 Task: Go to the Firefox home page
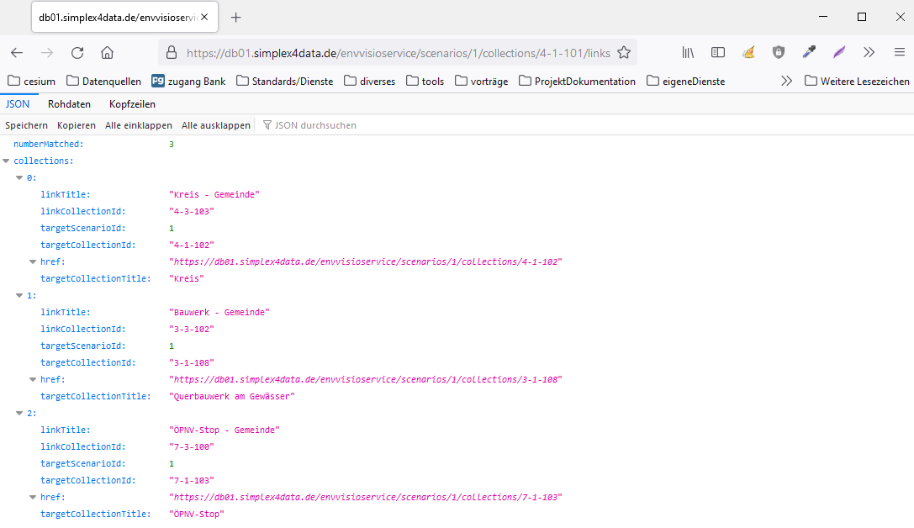click(x=107, y=52)
